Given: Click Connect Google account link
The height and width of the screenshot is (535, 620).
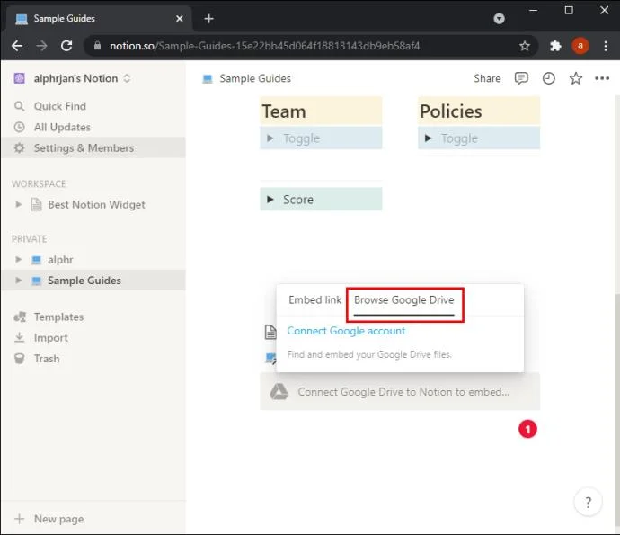Looking at the screenshot, I should [346, 331].
